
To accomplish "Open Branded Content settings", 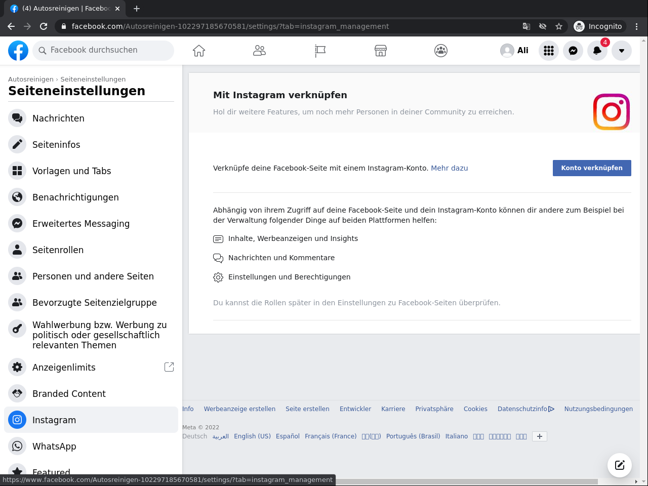I will click(91, 393).
